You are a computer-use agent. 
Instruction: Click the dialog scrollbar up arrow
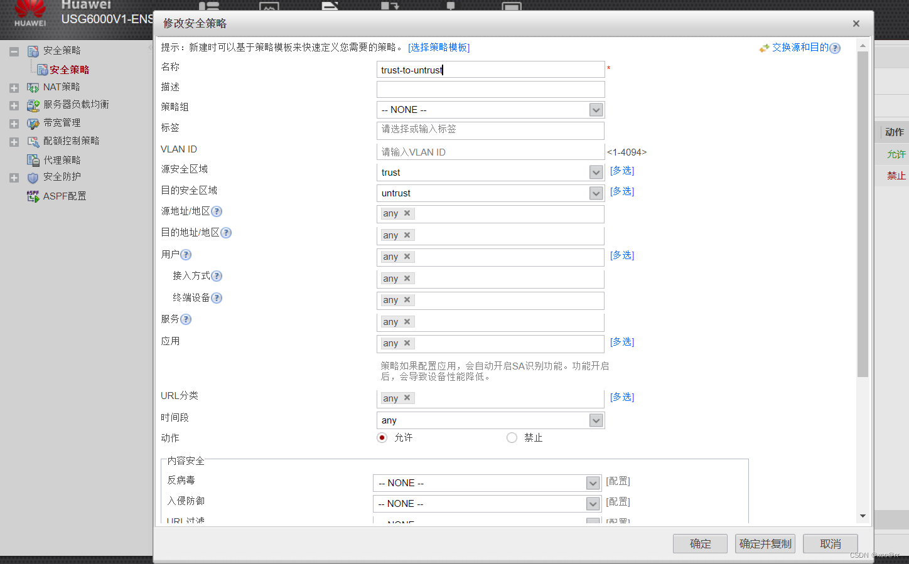(x=863, y=45)
